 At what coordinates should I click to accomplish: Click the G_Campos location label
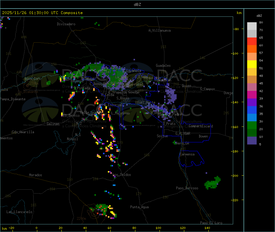(x=208, y=89)
